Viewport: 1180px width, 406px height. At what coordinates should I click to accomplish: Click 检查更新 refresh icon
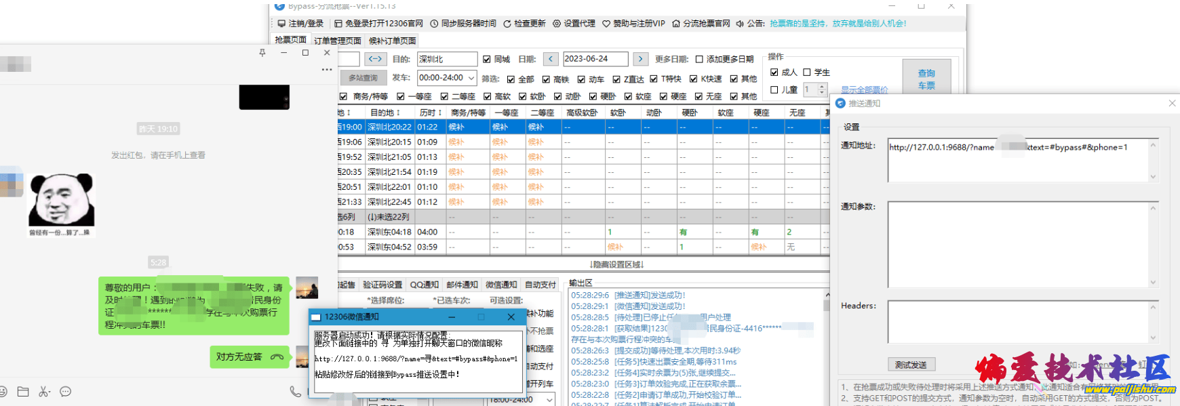(507, 24)
